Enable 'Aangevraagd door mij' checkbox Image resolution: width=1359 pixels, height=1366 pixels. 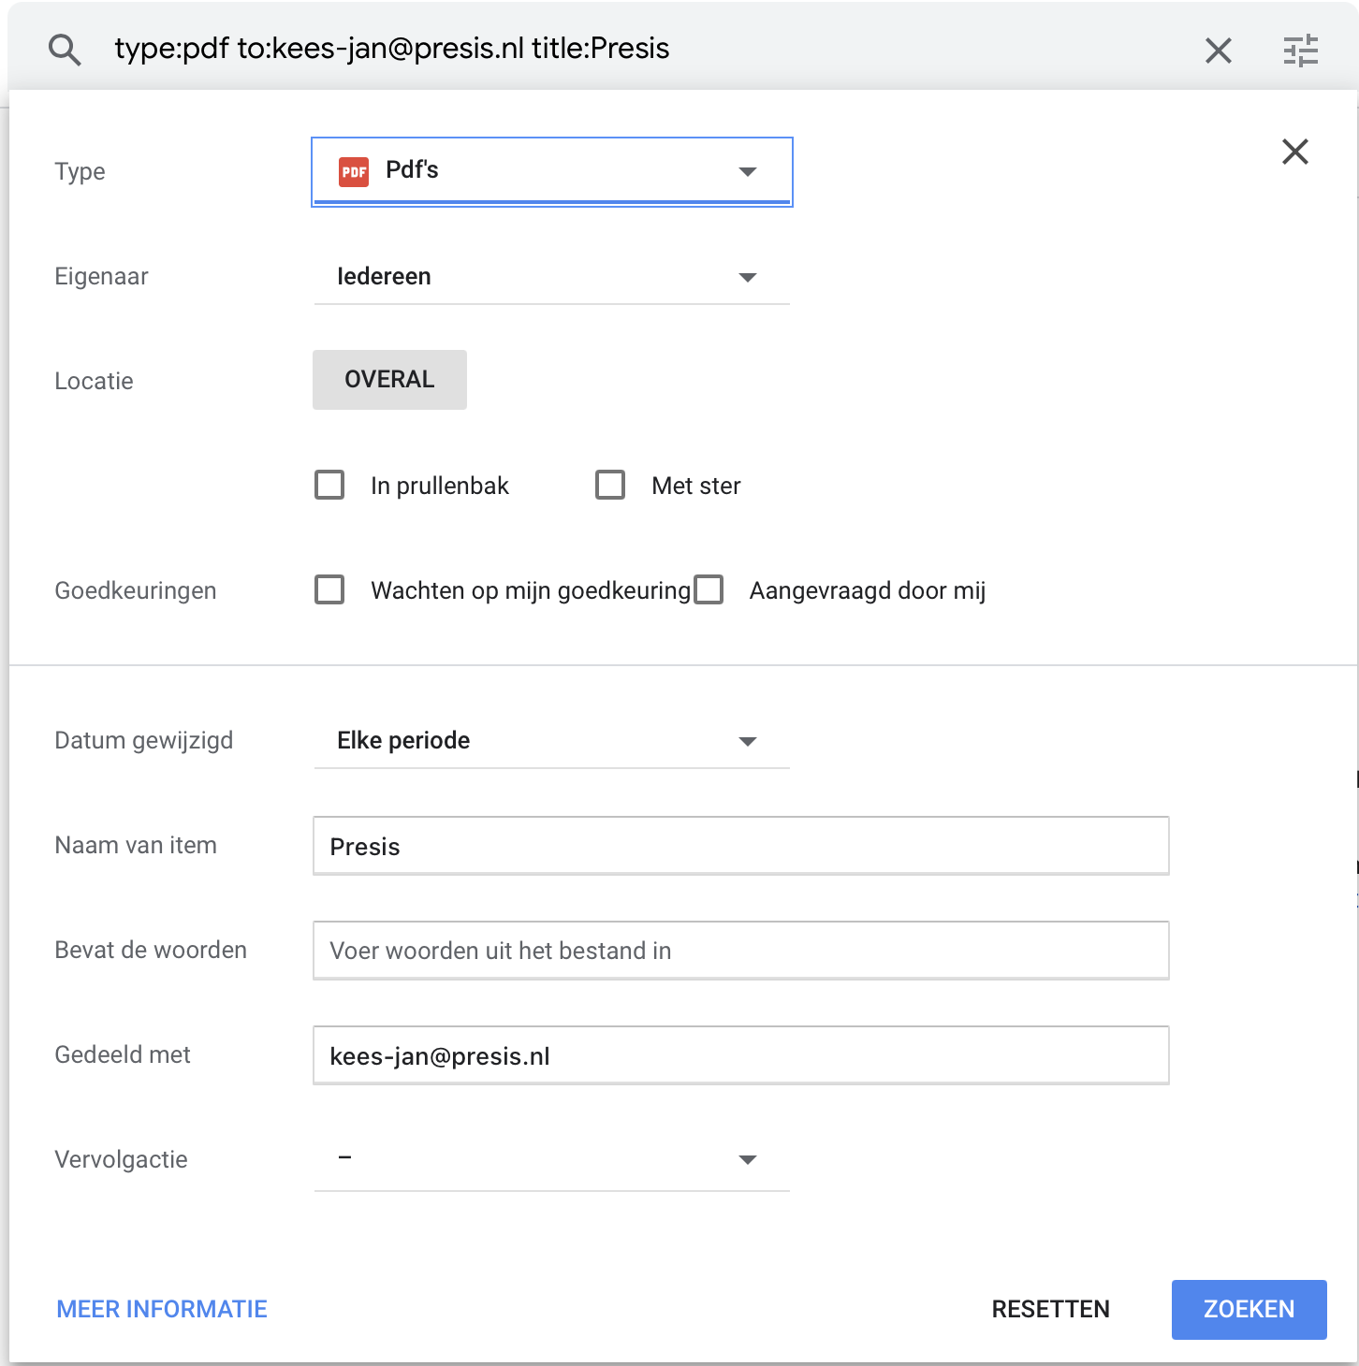point(709,590)
